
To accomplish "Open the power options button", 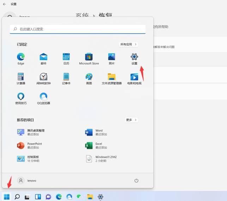I will pyautogui.click(x=136, y=181).
